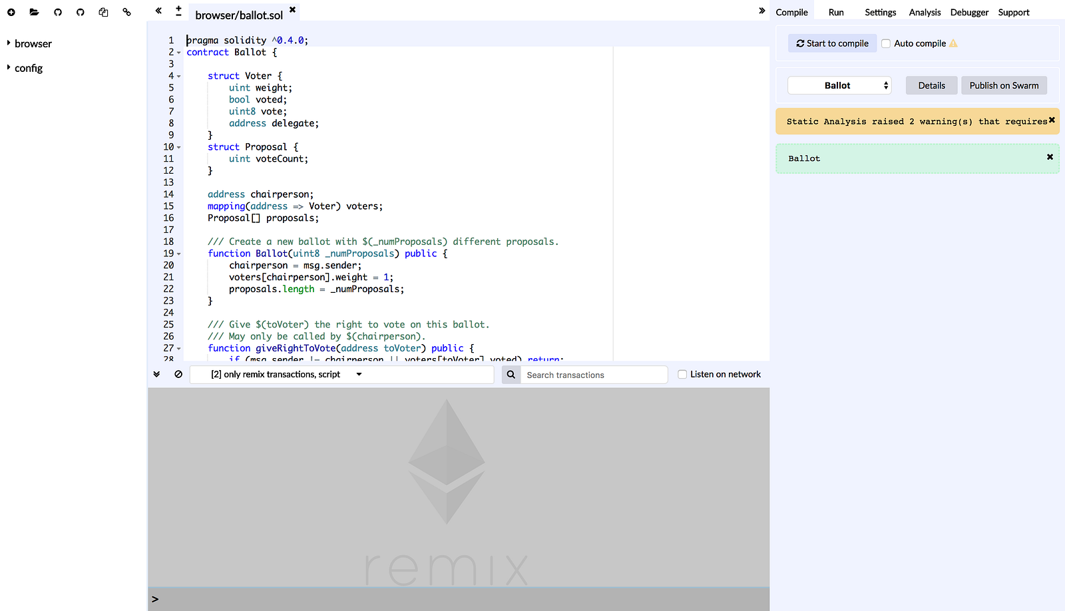Copy all files to another instance icon
The height and width of the screenshot is (611, 1065).
[103, 12]
